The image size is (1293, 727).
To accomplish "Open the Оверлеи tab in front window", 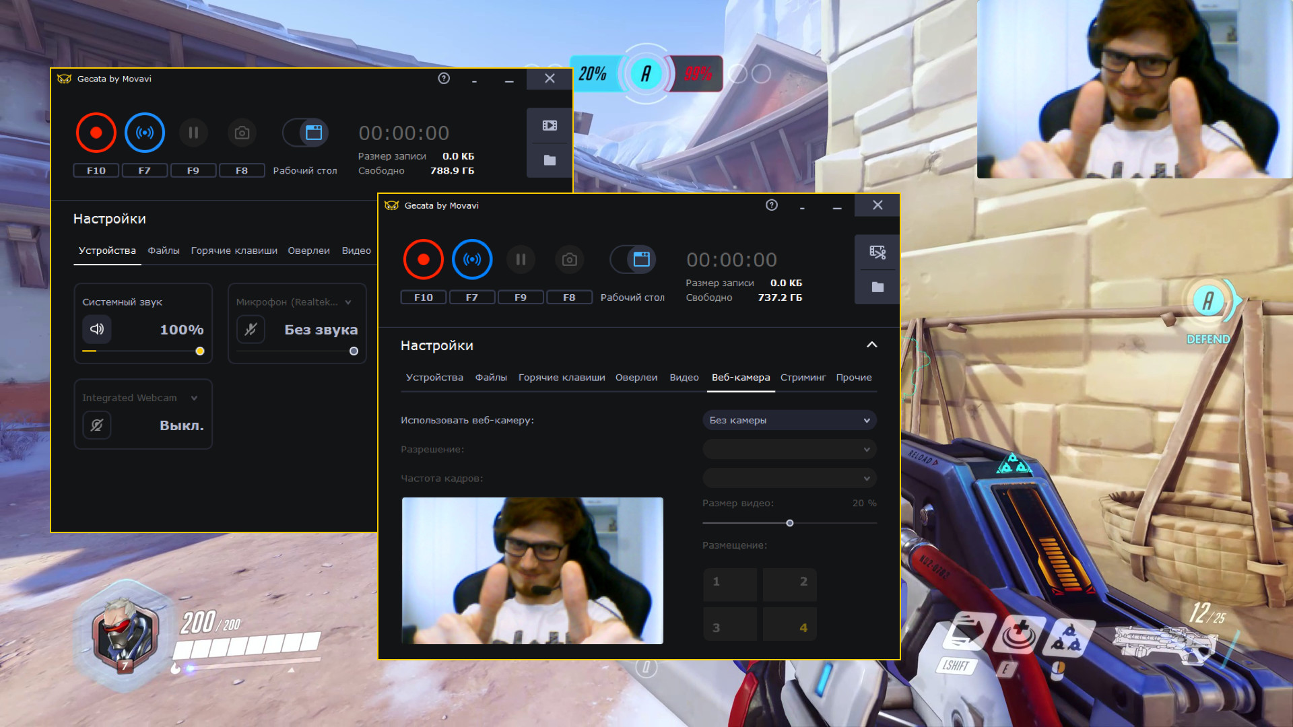I will 636,378.
